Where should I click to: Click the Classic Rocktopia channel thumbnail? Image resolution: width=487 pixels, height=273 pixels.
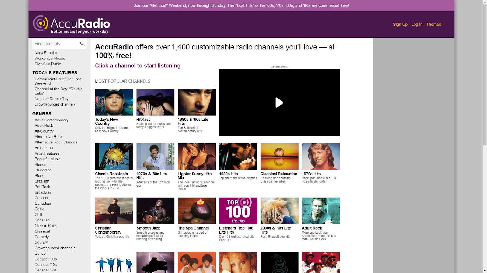(114, 157)
